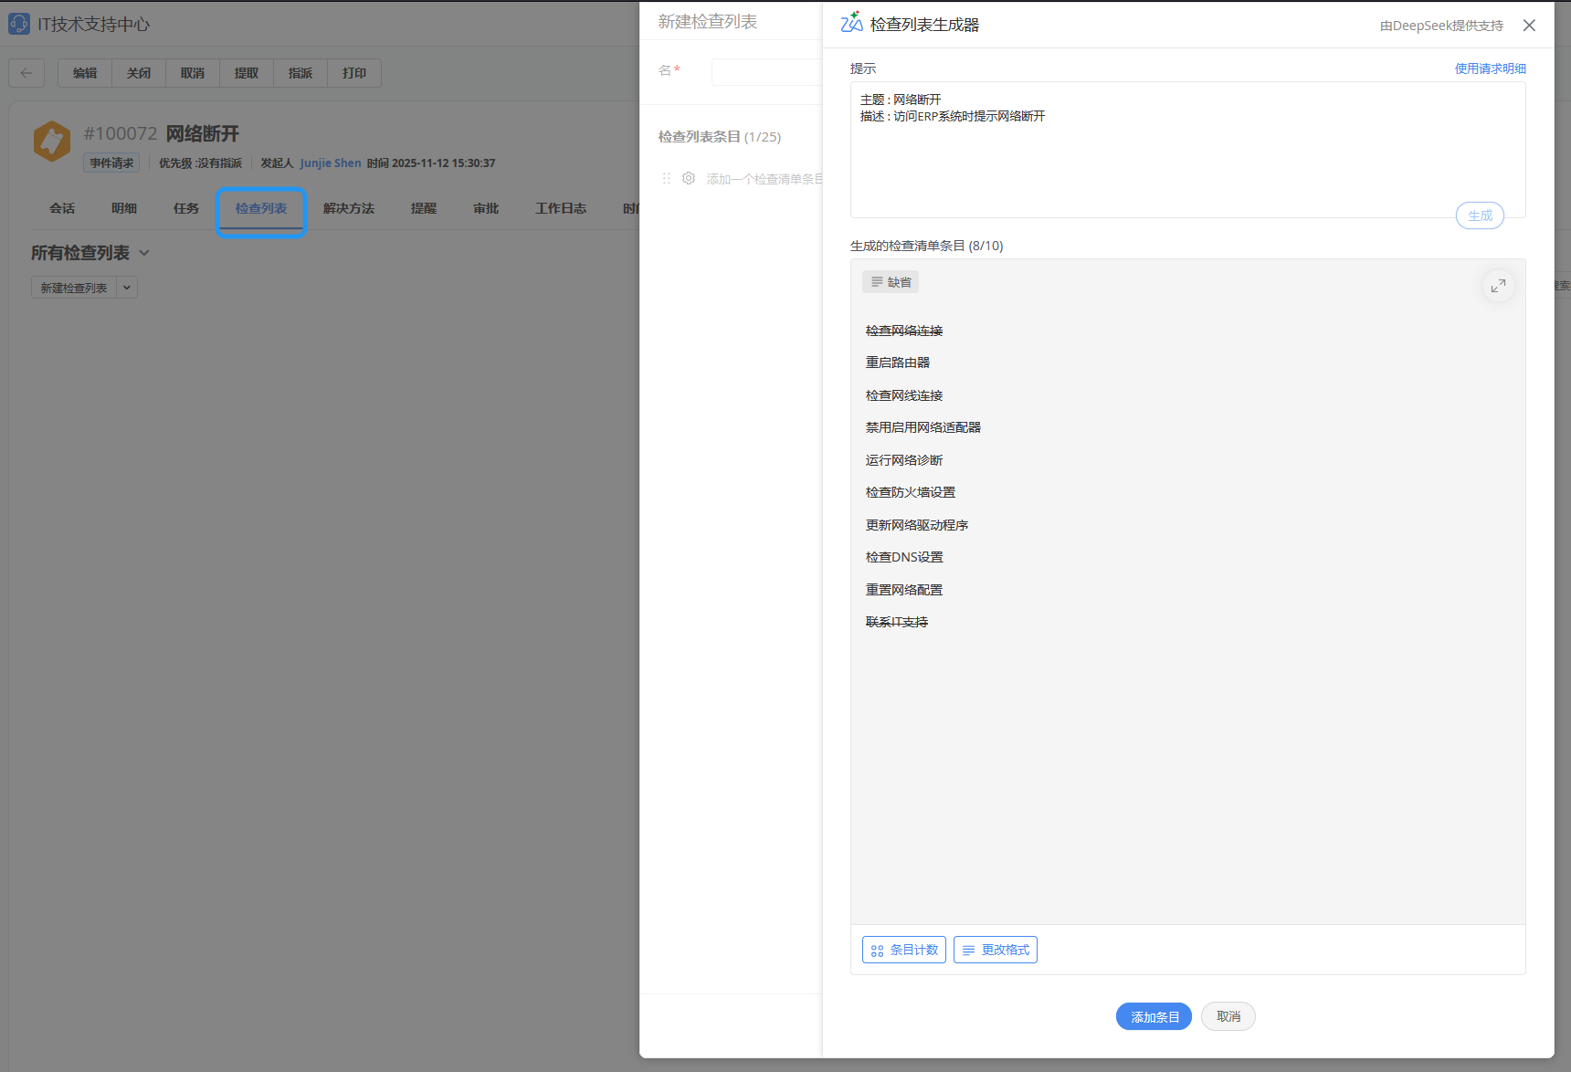Click the expand icon in generated items panel
Viewport: 1571px width, 1072px height.
tap(1498, 286)
